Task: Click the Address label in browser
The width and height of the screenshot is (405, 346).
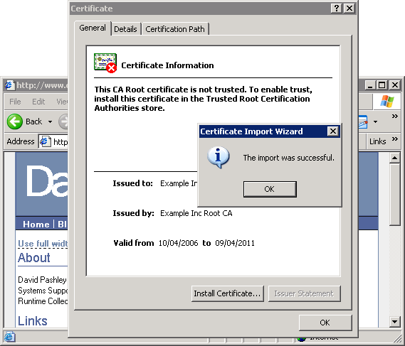Action: click(21, 141)
